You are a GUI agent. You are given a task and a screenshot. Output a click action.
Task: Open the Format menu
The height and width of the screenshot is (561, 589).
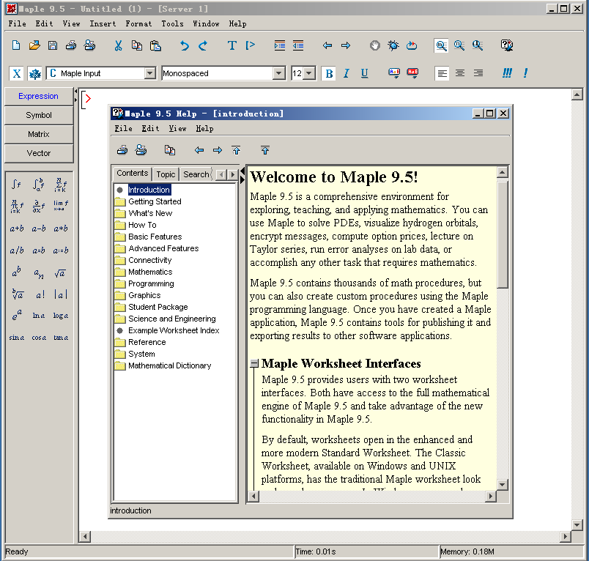tap(138, 23)
